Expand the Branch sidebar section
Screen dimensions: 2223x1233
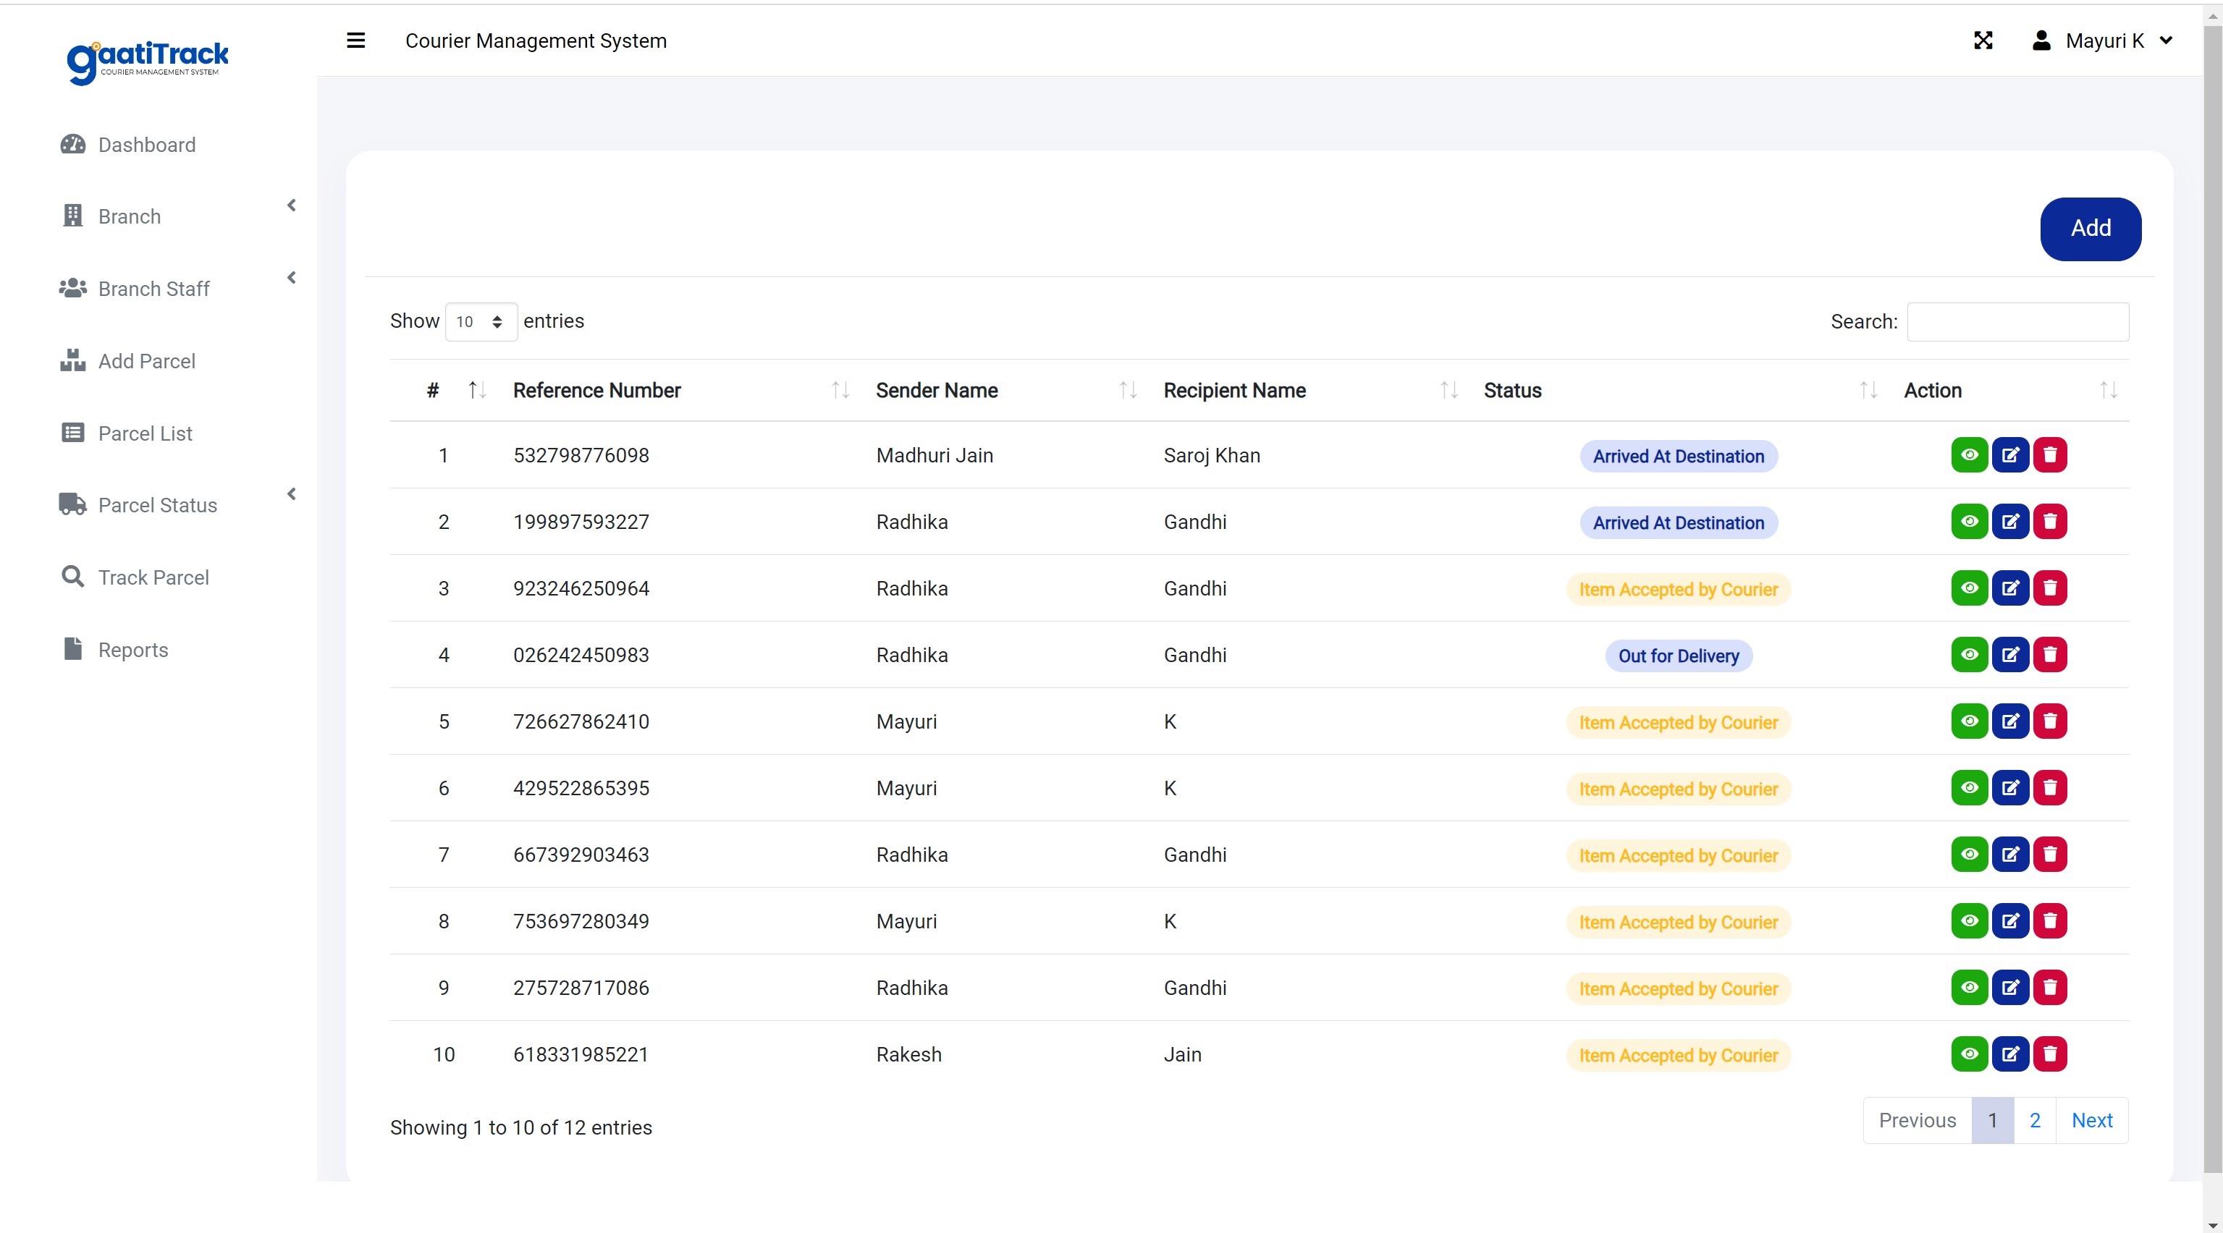(291, 205)
